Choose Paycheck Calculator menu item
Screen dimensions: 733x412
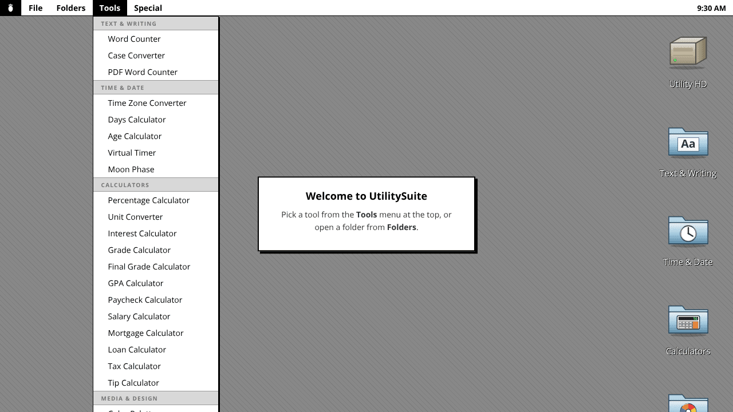click(x=156, y=300)
